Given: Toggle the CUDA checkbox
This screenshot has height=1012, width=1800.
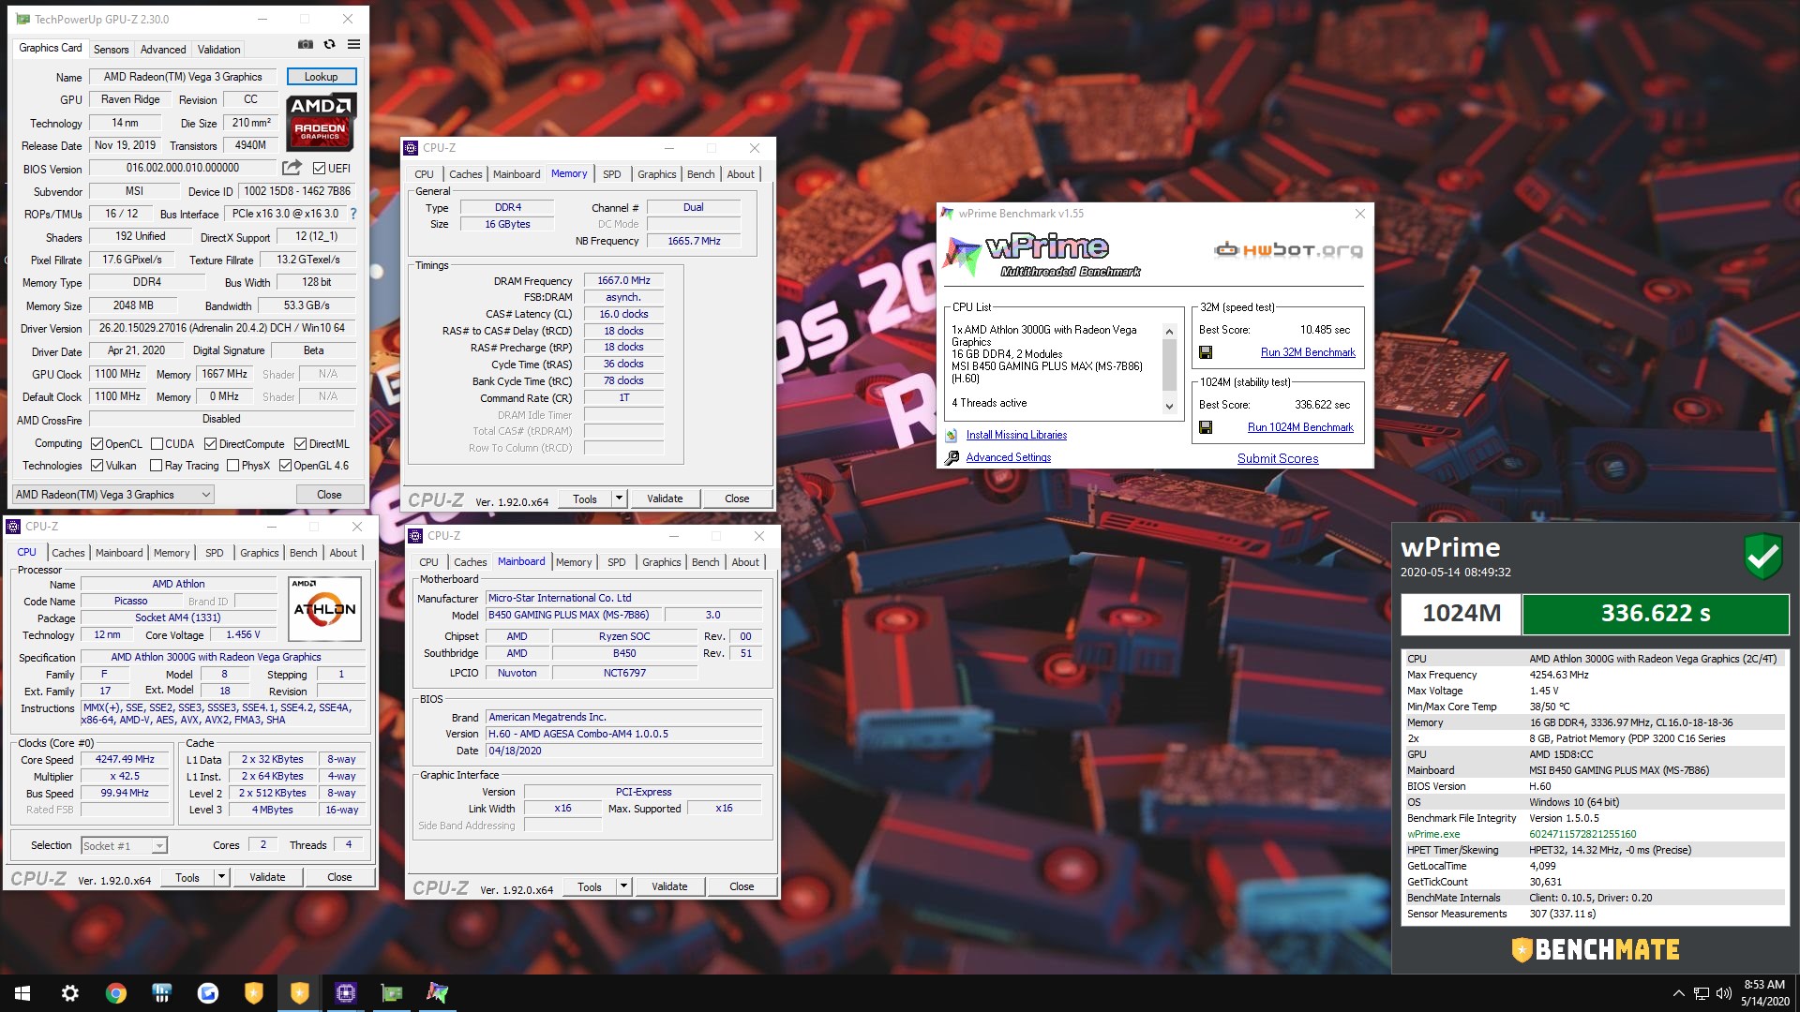Looking at the screenshot, I should pos(157,444).
